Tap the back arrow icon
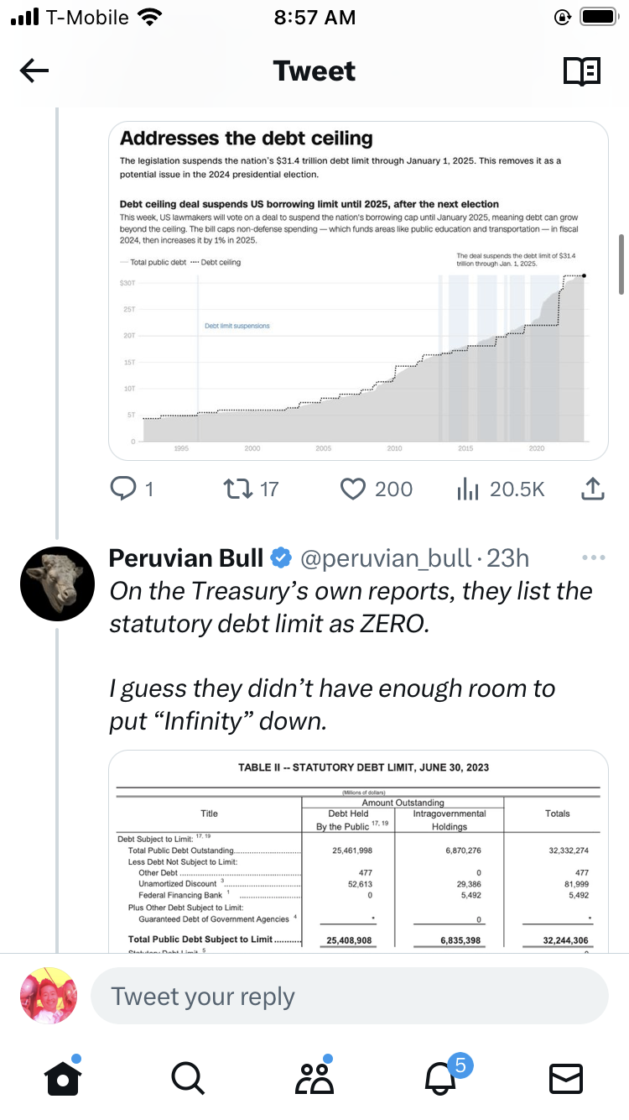 pos(34,71)
